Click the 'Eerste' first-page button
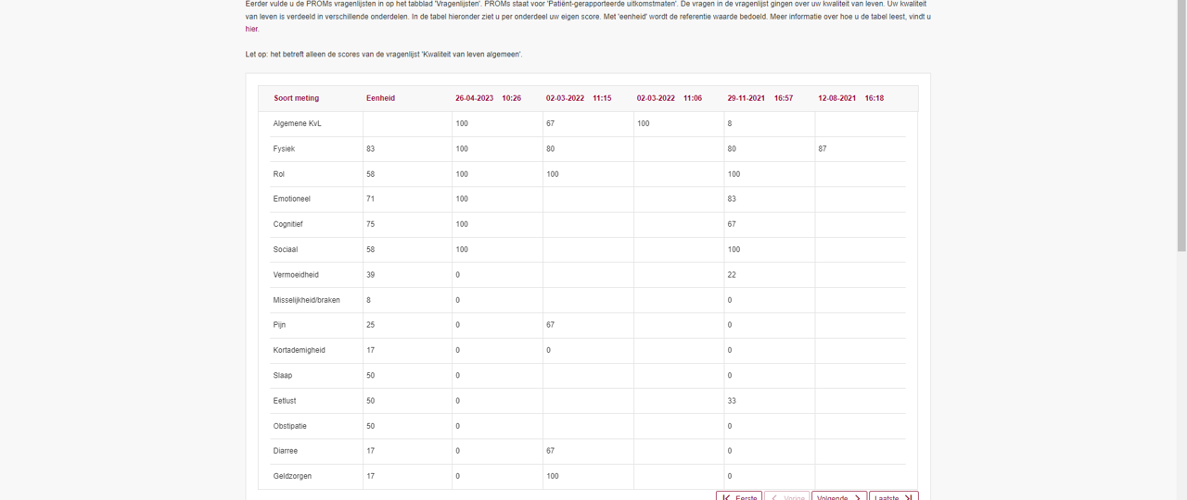1187x500 pixels. (739, 497)
